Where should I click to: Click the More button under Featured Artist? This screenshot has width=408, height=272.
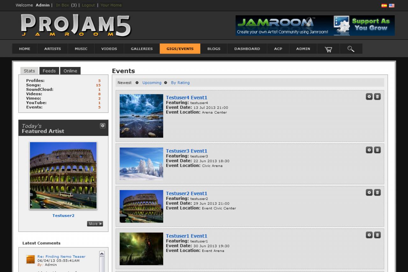click(95, 224)
